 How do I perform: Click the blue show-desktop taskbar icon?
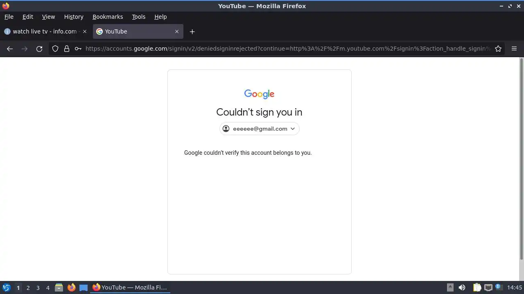(x=84, y=287)
